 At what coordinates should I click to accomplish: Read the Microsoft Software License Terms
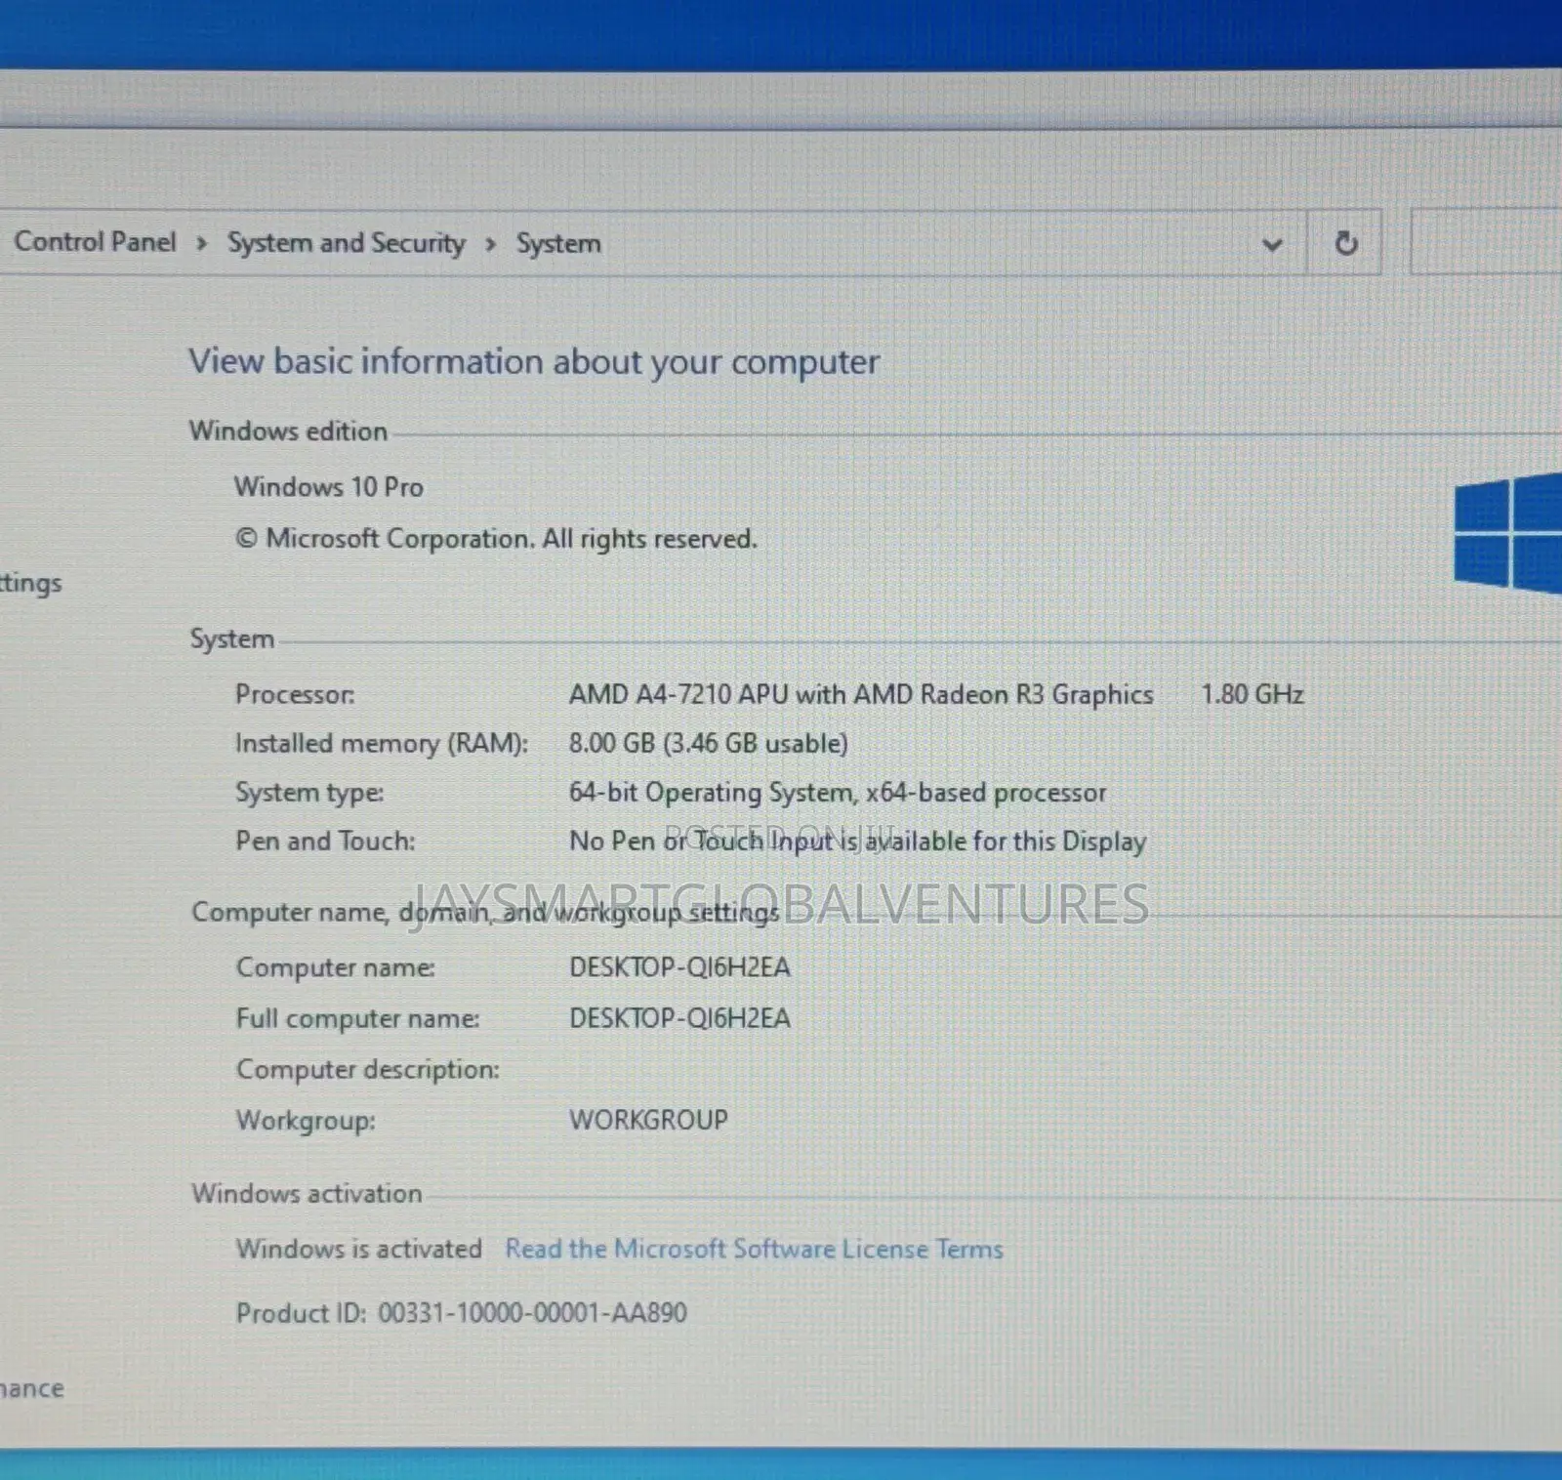754,1249
